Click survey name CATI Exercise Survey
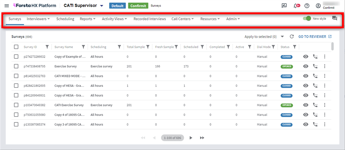 click(x=69, y=105)
